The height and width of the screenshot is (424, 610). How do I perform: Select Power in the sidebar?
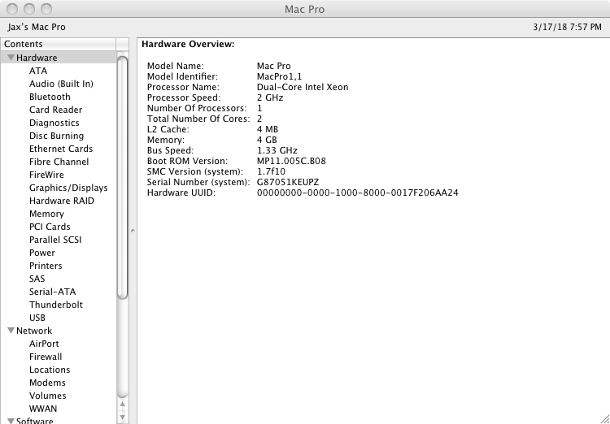point(42,253)
